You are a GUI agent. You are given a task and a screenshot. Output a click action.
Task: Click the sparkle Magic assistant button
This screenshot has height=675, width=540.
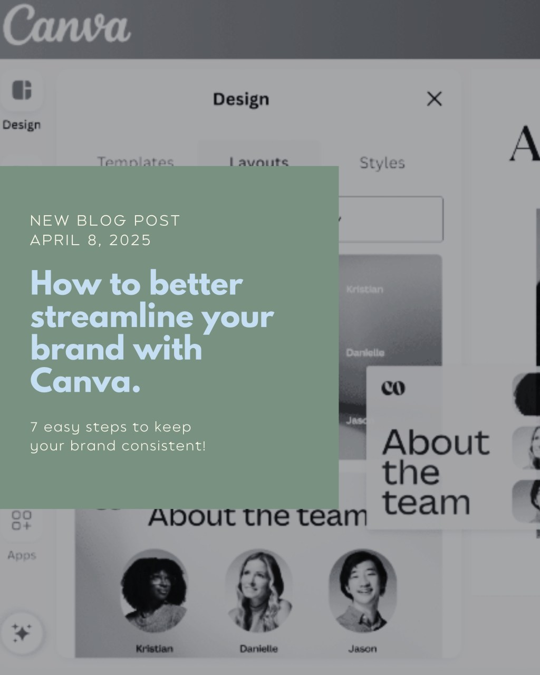click(22, 632)
